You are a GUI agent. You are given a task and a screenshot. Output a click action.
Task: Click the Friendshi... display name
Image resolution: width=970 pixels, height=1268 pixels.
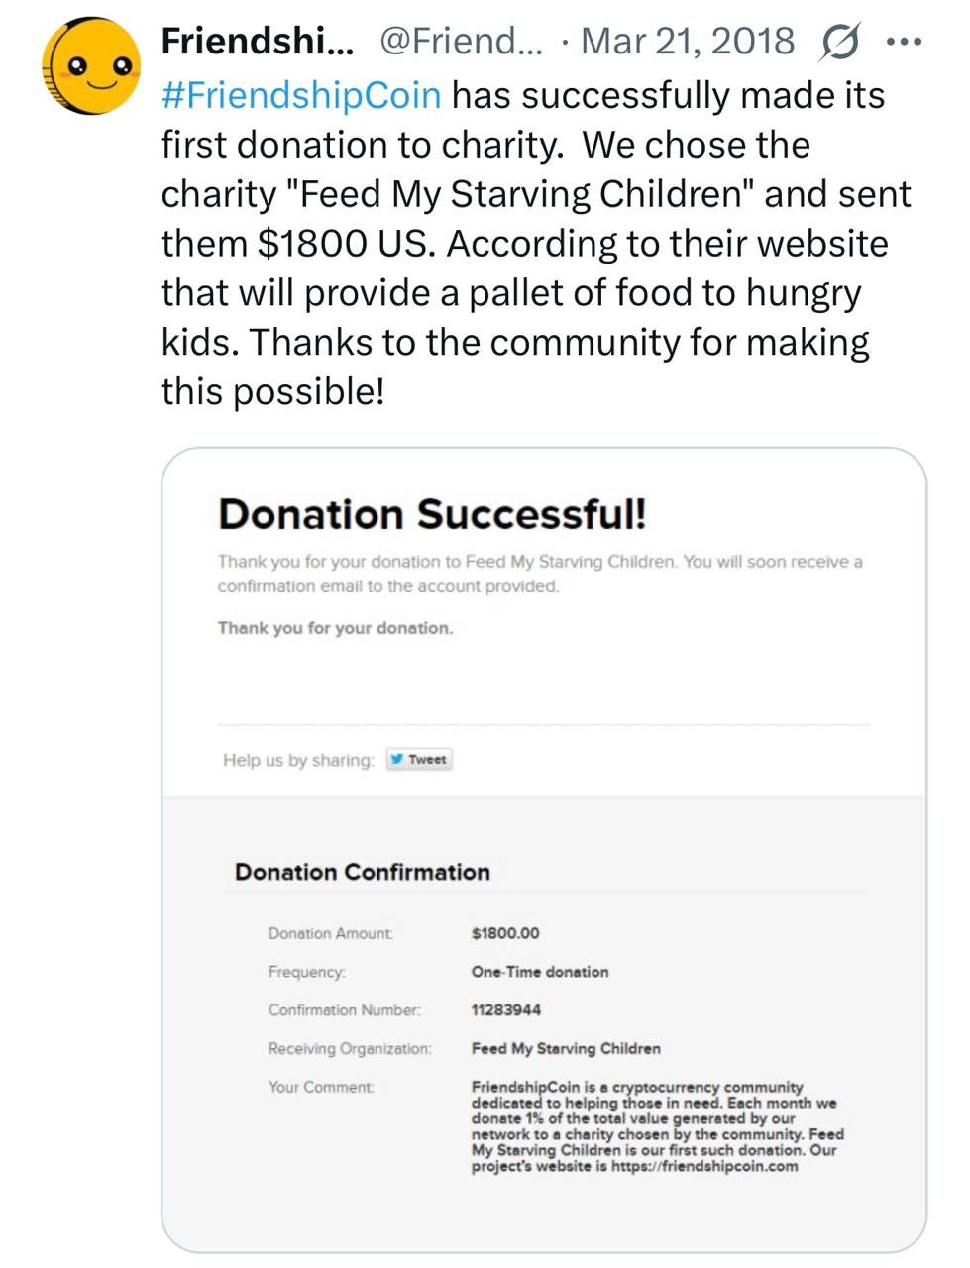(x=257, y=42)
